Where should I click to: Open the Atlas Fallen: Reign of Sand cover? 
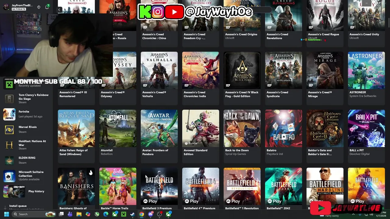(x=76, y=128)
